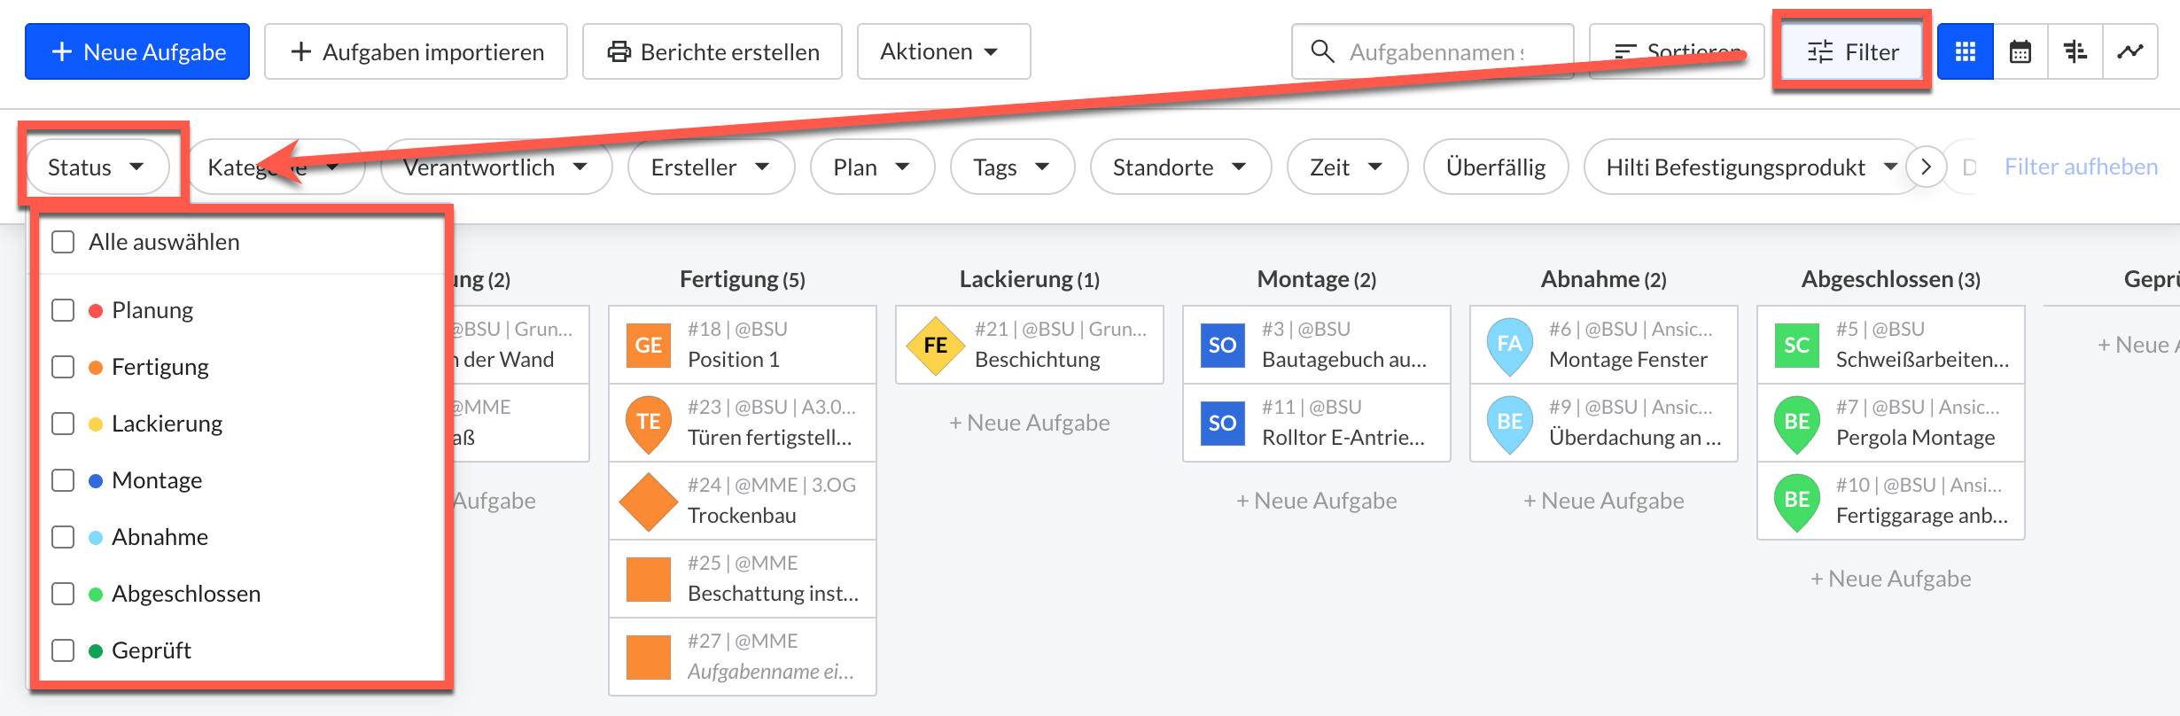Tick the Planung status checkbox
Screen dimensions: 2180x716
coord(63,310)
